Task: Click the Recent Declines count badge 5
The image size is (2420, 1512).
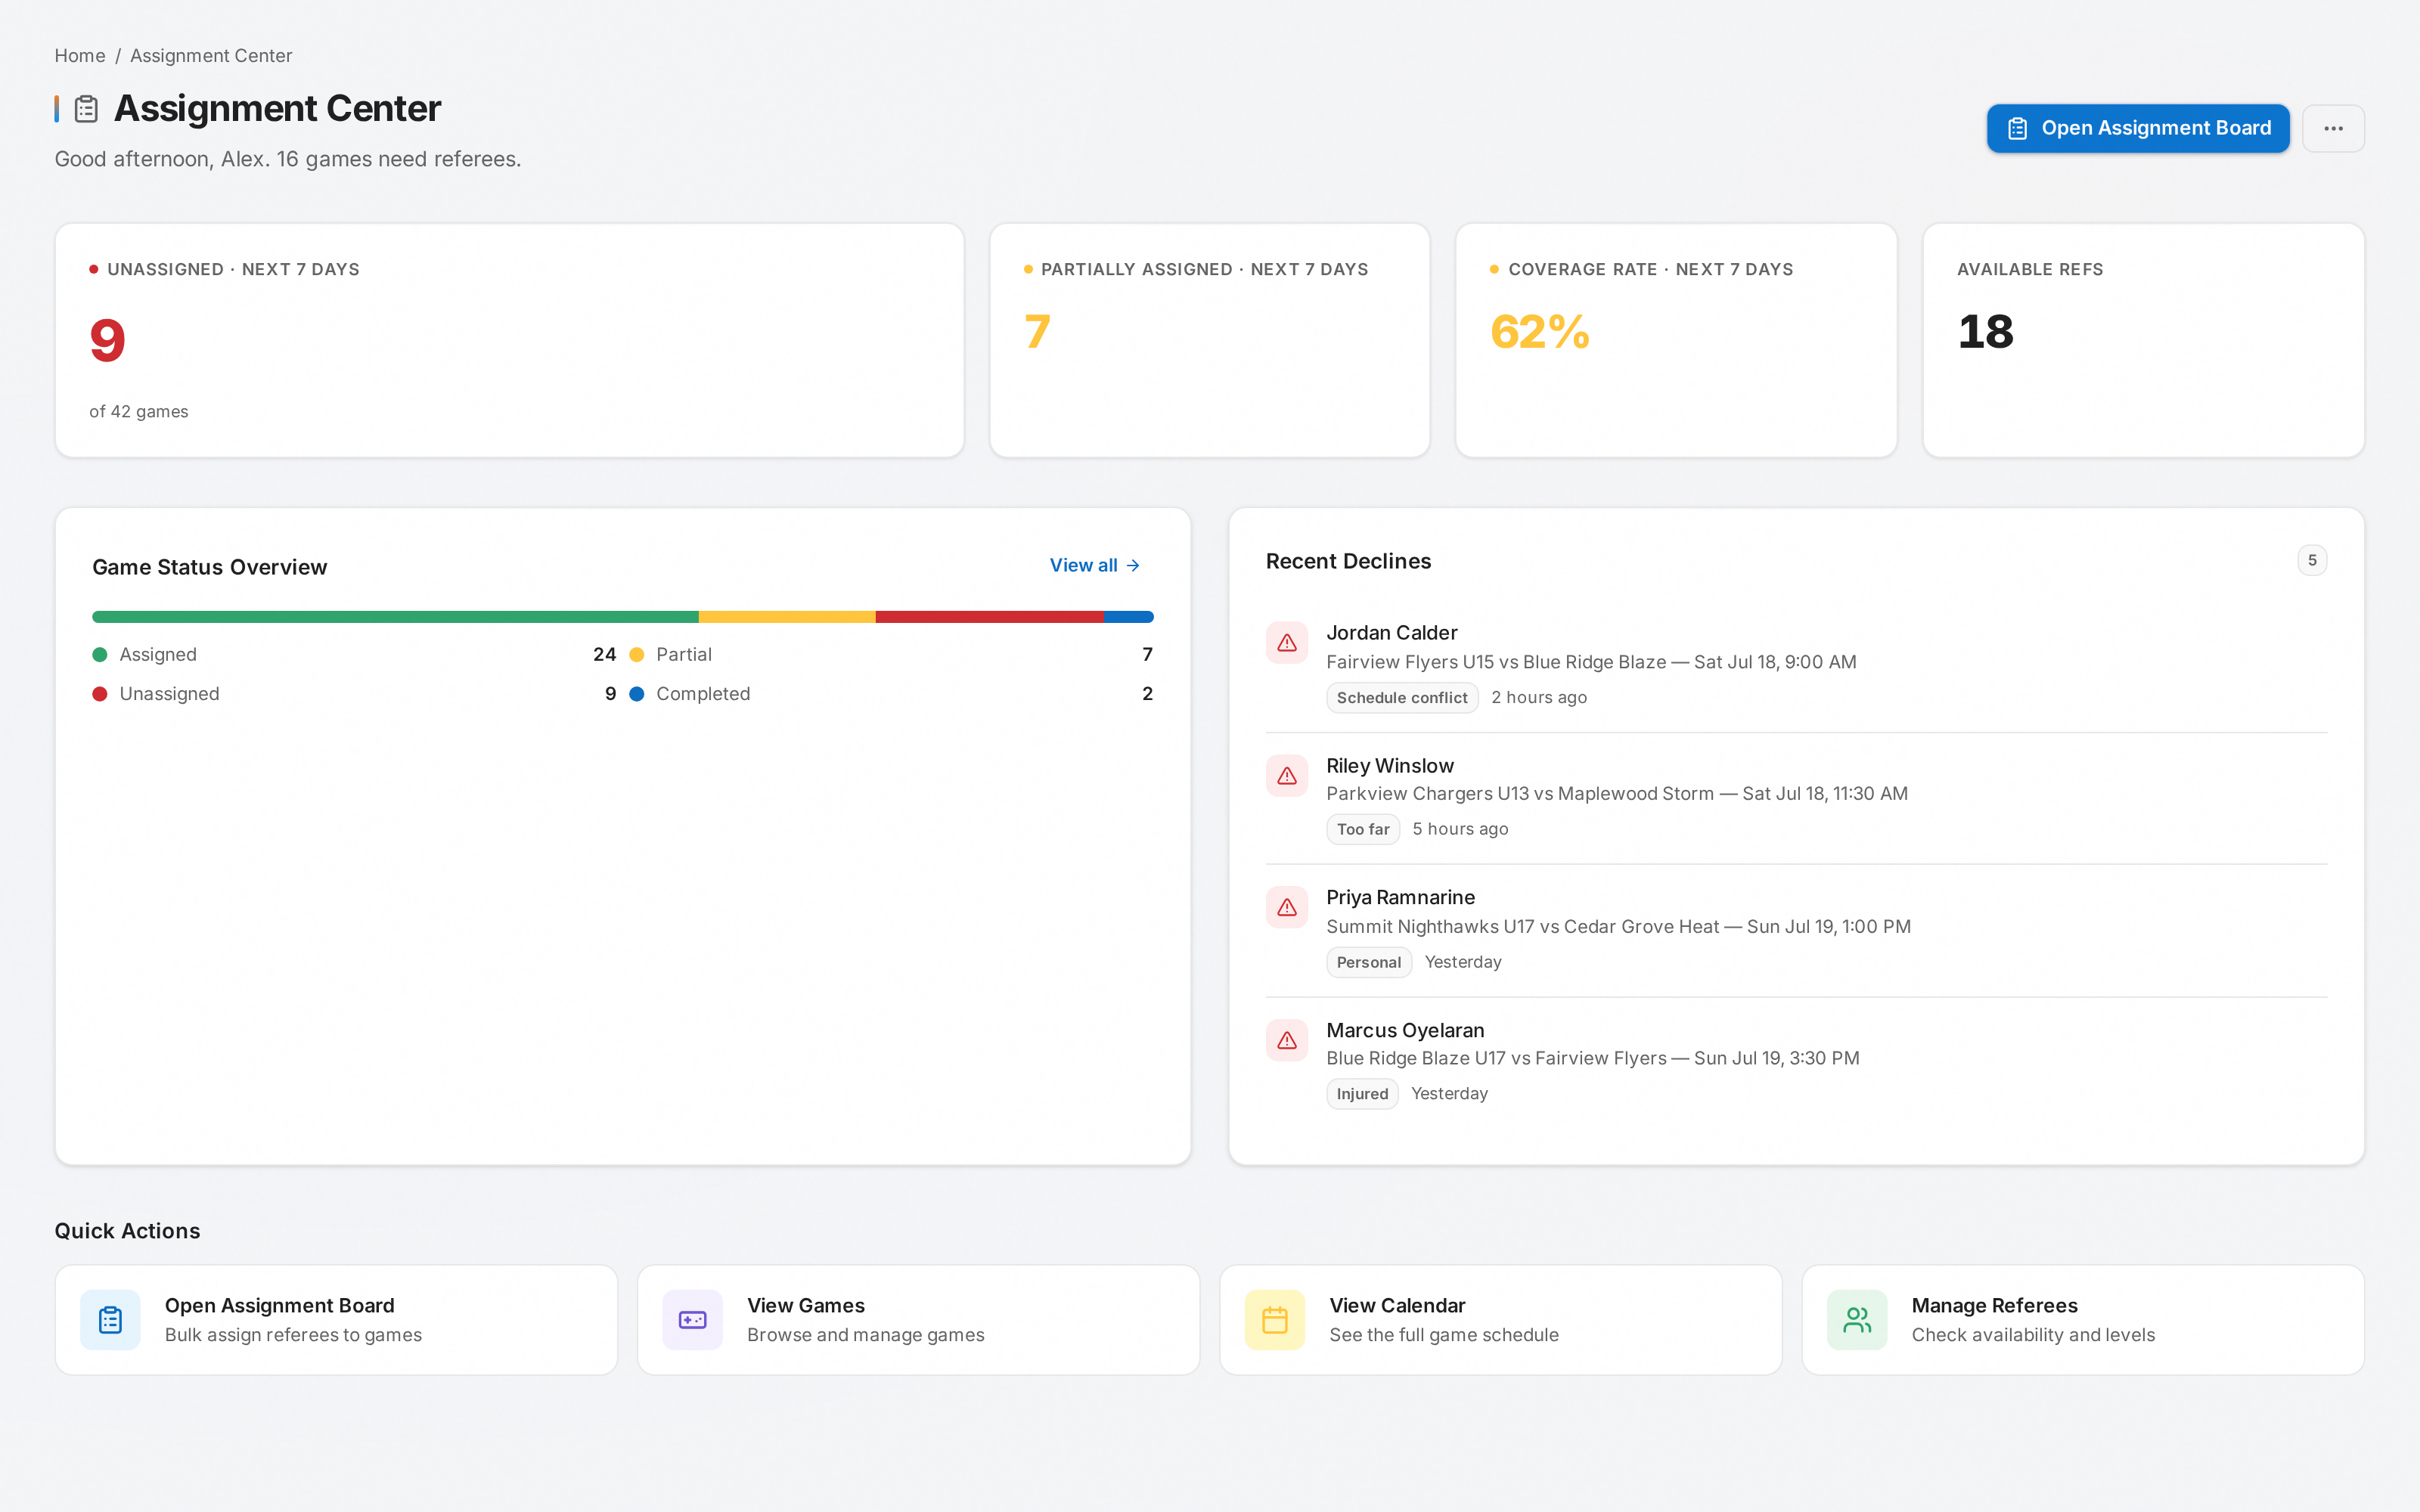Action: pyautogui.click(x=2312, y=561)
